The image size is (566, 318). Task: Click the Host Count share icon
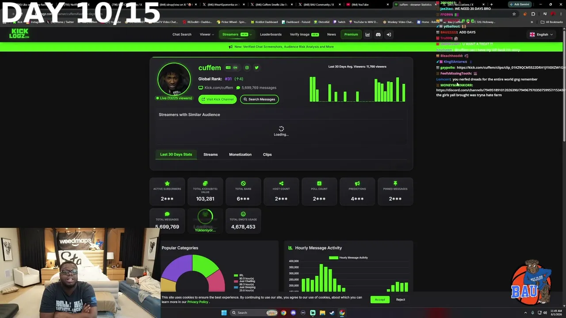point(281,183)
